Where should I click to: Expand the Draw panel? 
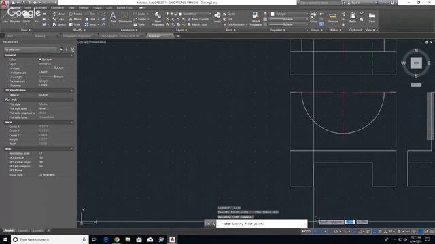[26, 30]
